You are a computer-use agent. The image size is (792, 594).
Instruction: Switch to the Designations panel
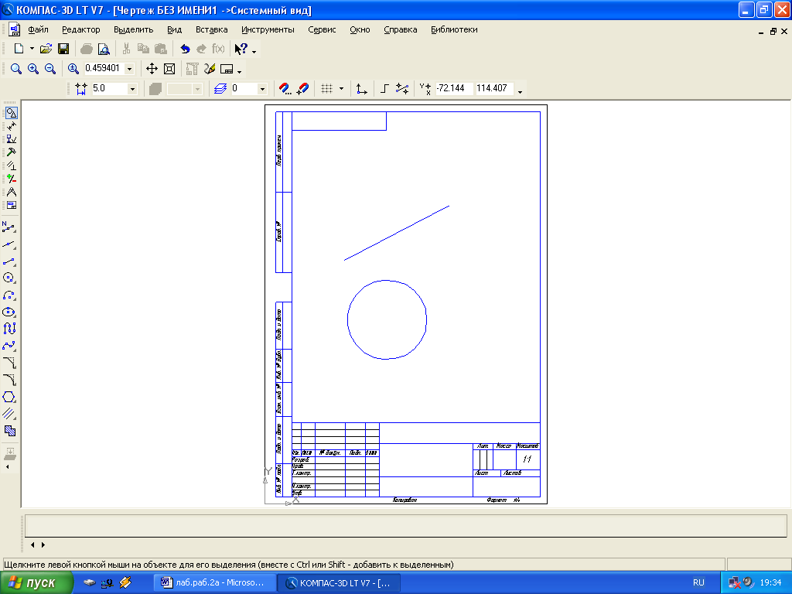pos(11,139)
